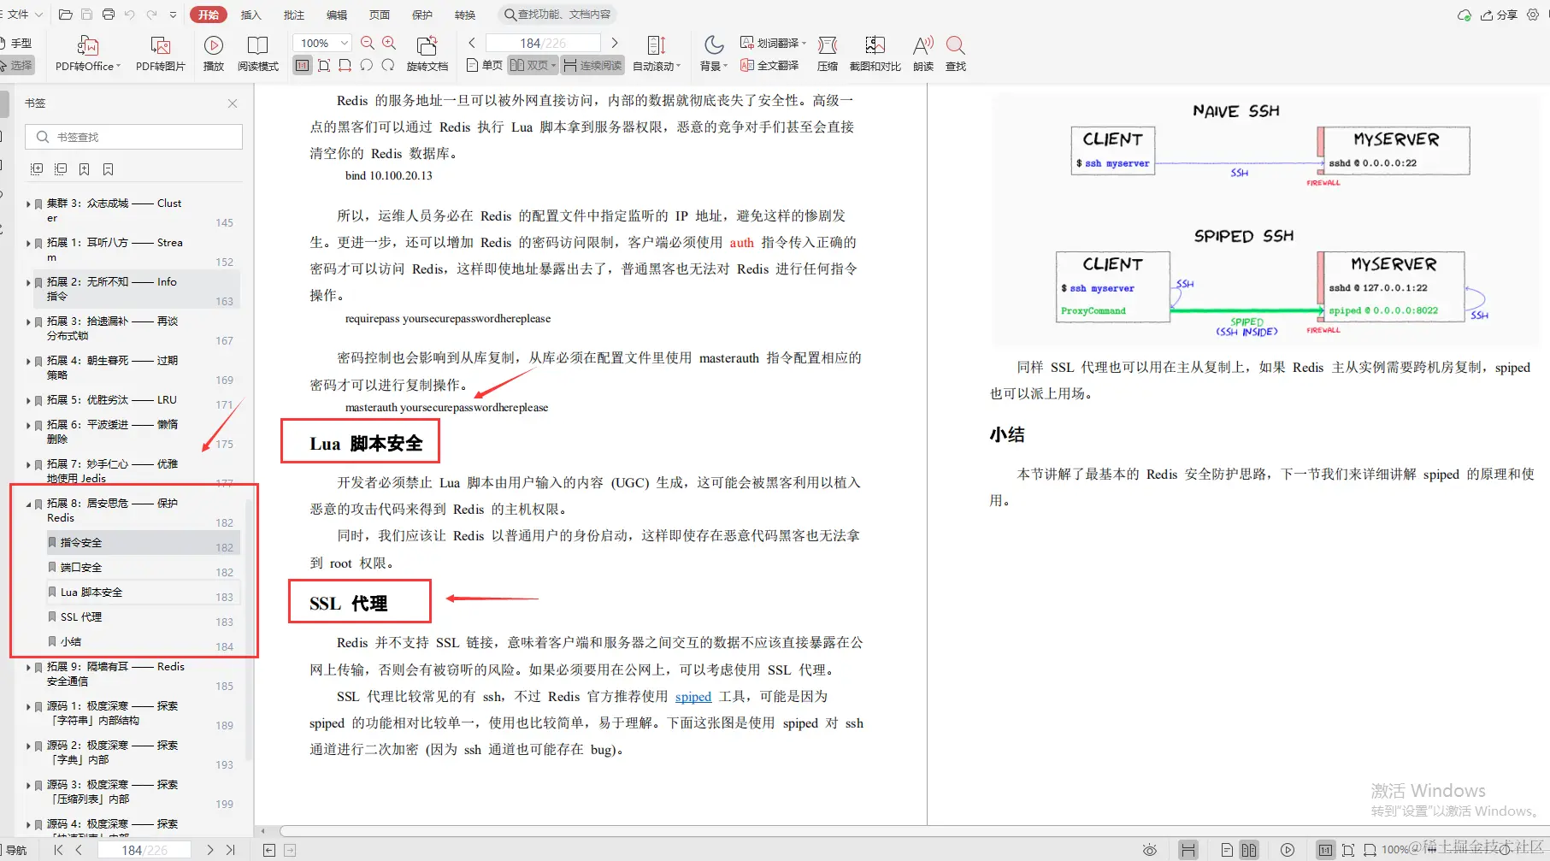
Task: Enter 阅读模式 reading mode
Action: pyautogui.click(x=258, y=51)
